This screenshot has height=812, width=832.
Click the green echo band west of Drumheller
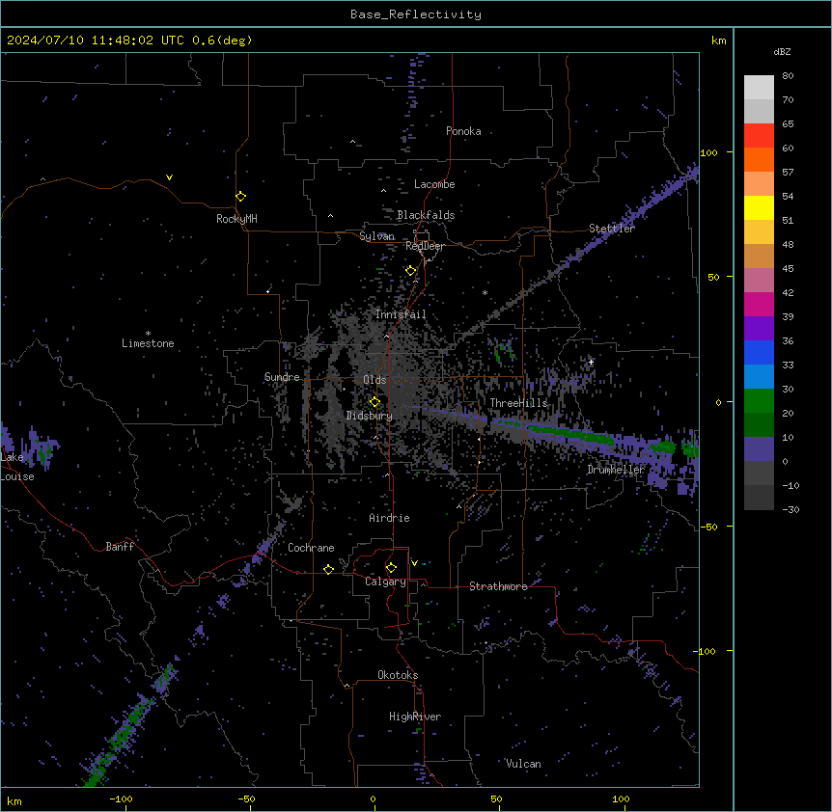tap(571, 434)
